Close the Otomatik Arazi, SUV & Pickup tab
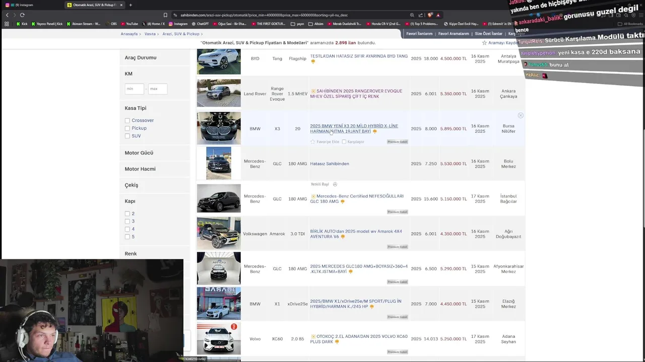Viewport: 645px width, 362px height. coord(121,5)
